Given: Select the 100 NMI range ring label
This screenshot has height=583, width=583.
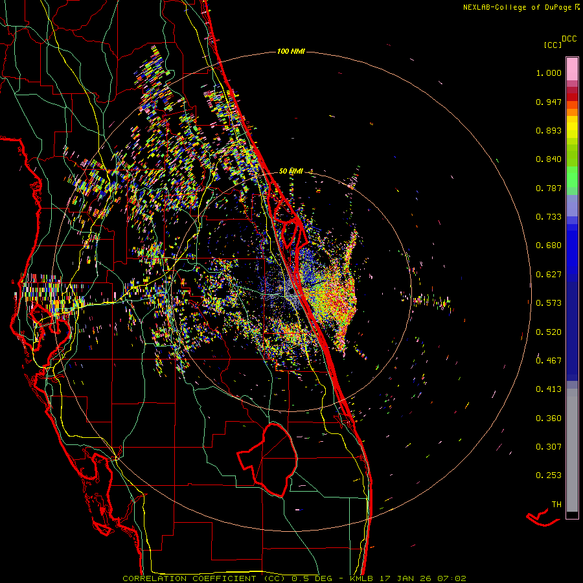Looking at the screenshot, I should pyautogui.click(x=290, y=51).
